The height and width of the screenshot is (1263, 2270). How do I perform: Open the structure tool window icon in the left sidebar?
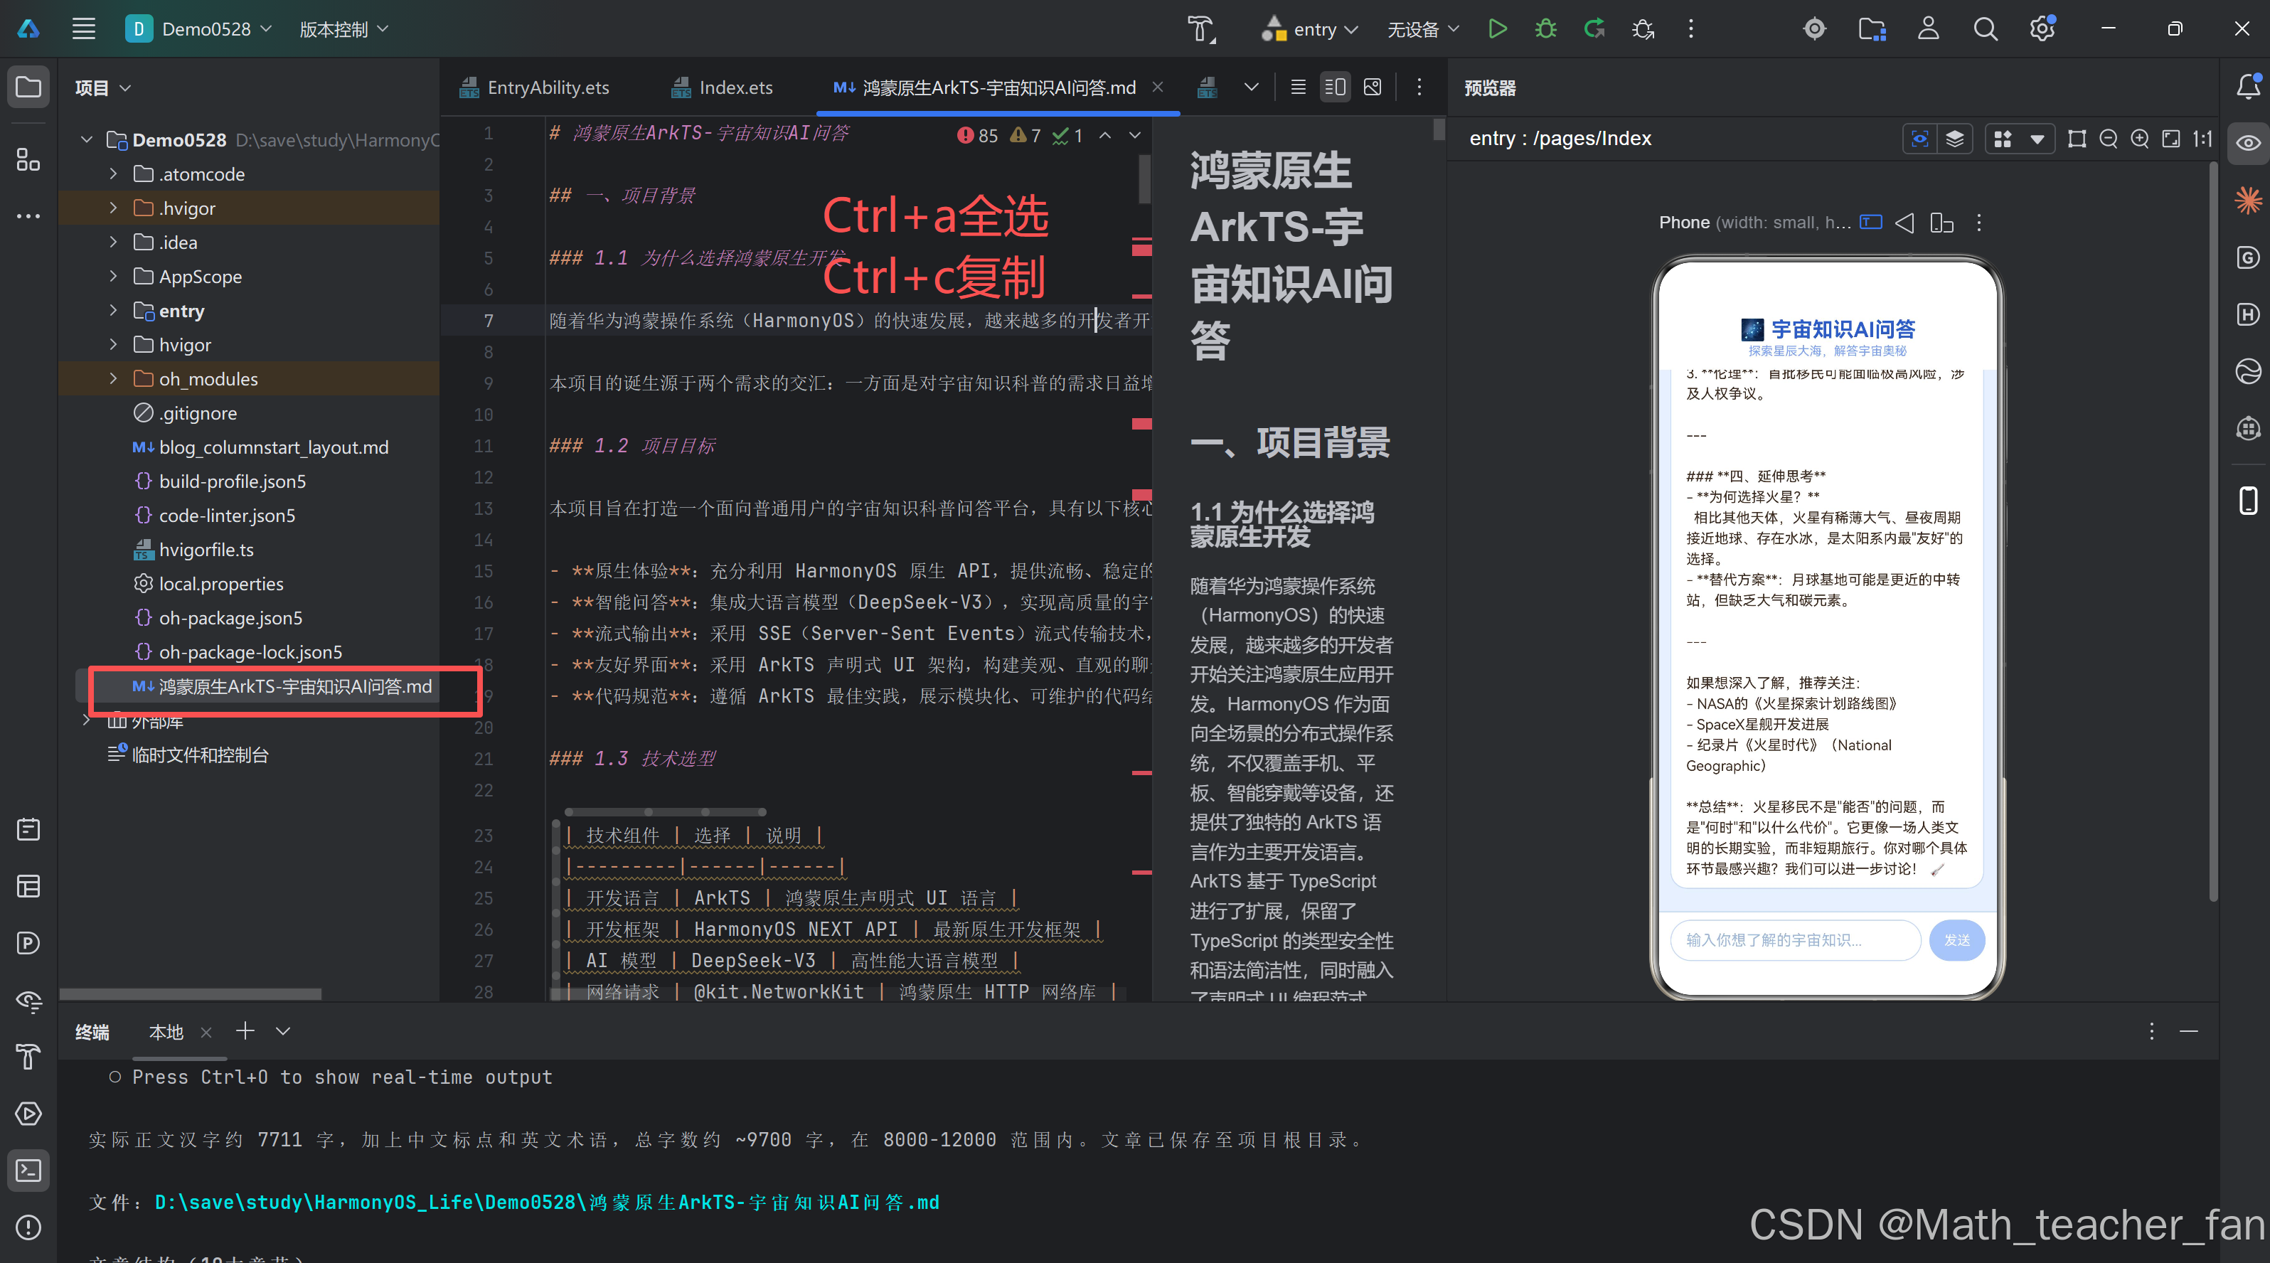tap(28, 159)
